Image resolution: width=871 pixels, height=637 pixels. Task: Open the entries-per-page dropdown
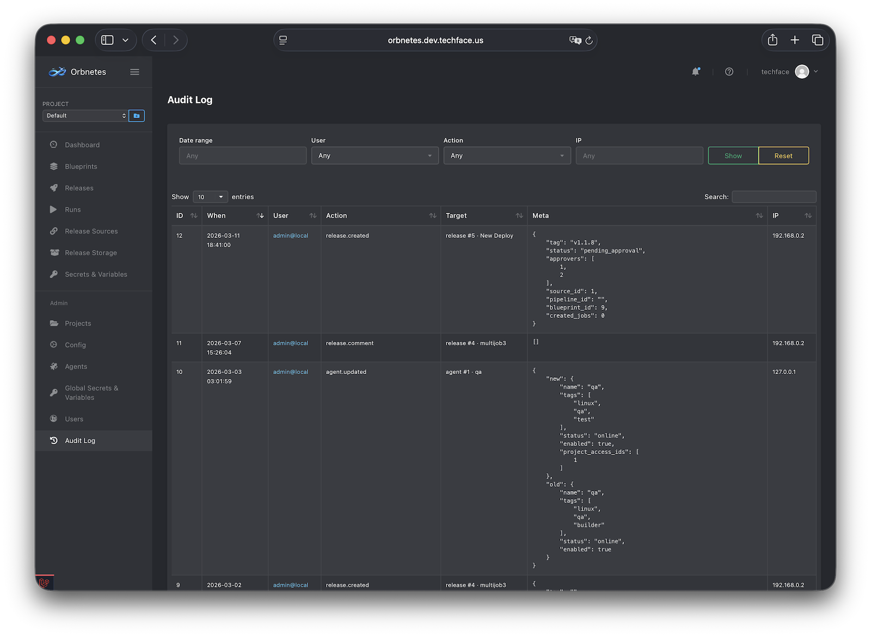(x=210, y=197)
